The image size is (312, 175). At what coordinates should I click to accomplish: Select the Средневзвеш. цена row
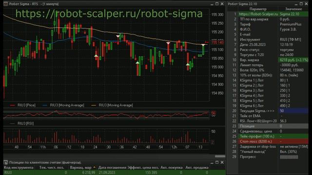pos(268,131)
